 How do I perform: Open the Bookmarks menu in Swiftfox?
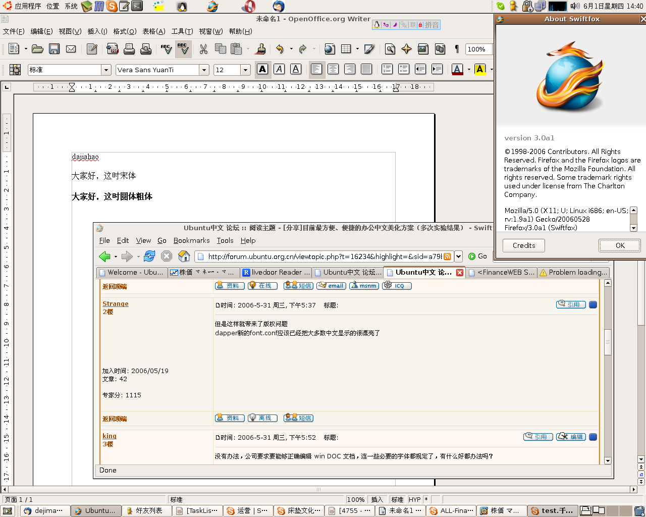[191, 240]
